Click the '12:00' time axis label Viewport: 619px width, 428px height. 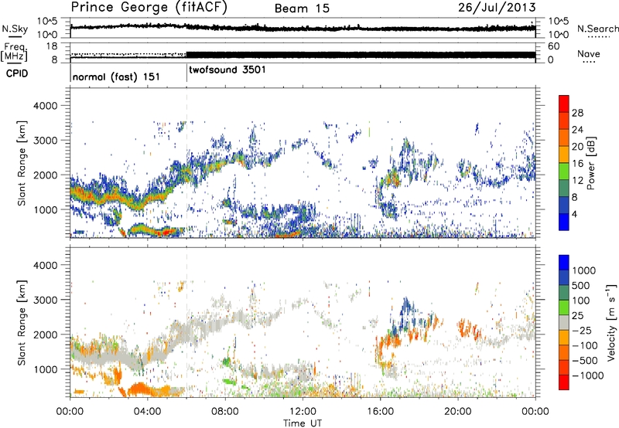(303, 412)
